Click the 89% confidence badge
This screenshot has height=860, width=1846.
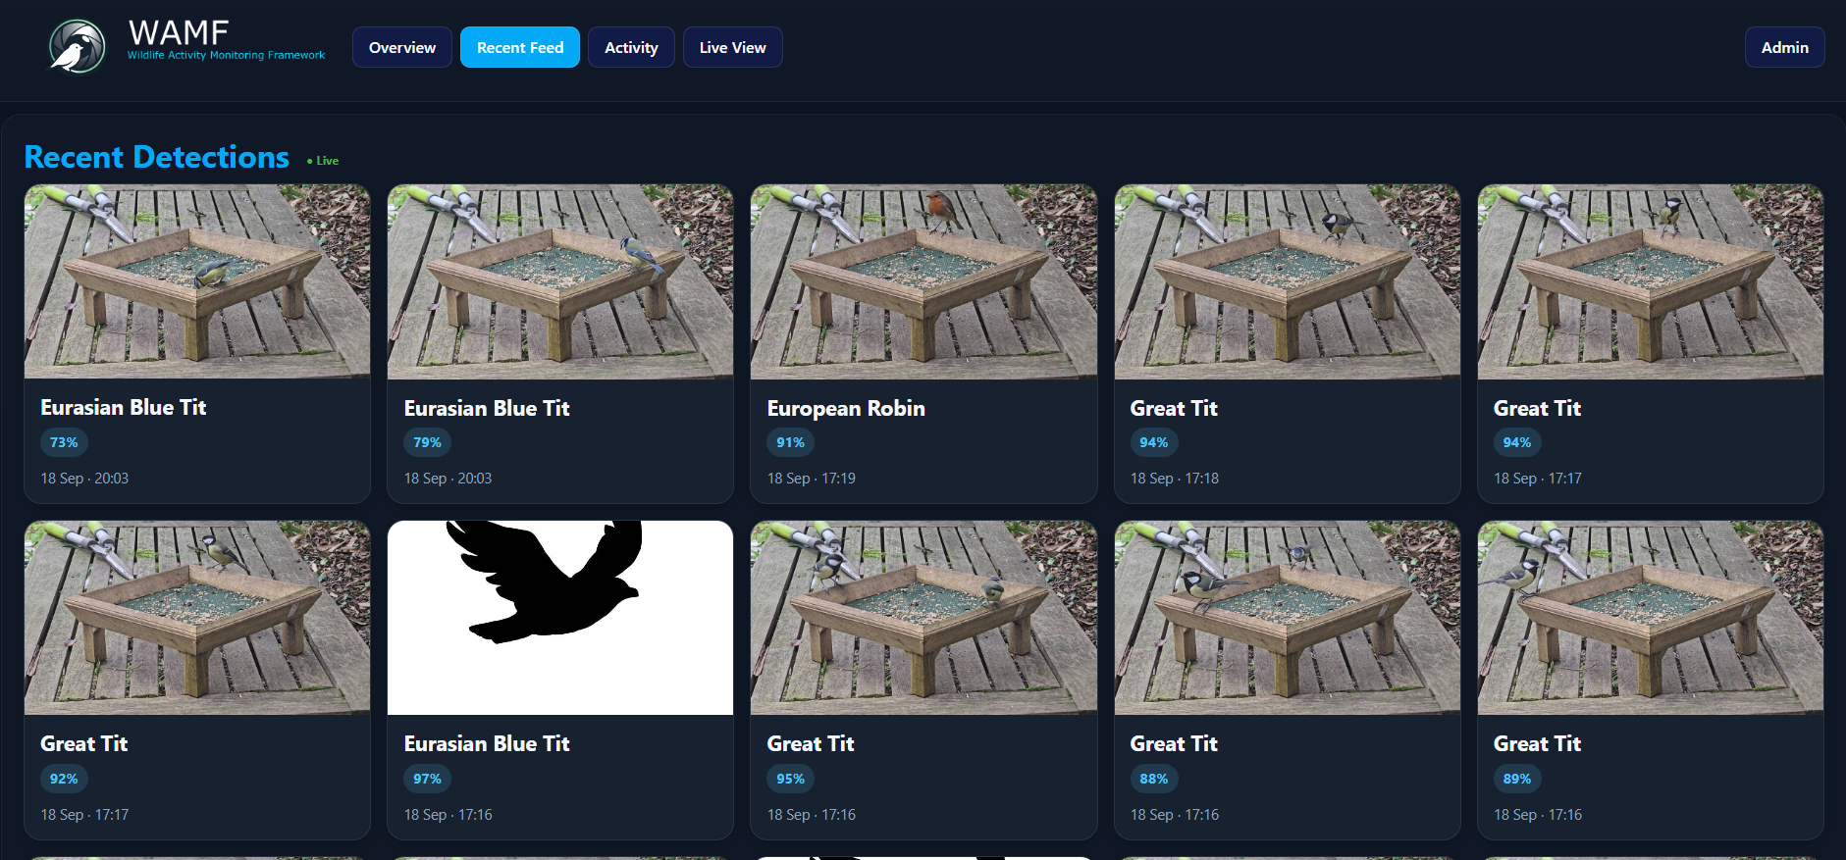(1517, 779)
